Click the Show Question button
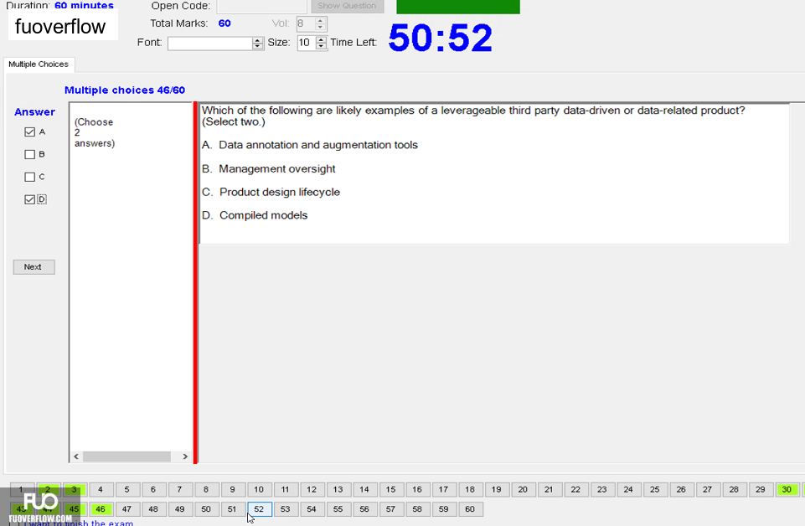Screen dimensions: 805x526 [x=347, y=6]
